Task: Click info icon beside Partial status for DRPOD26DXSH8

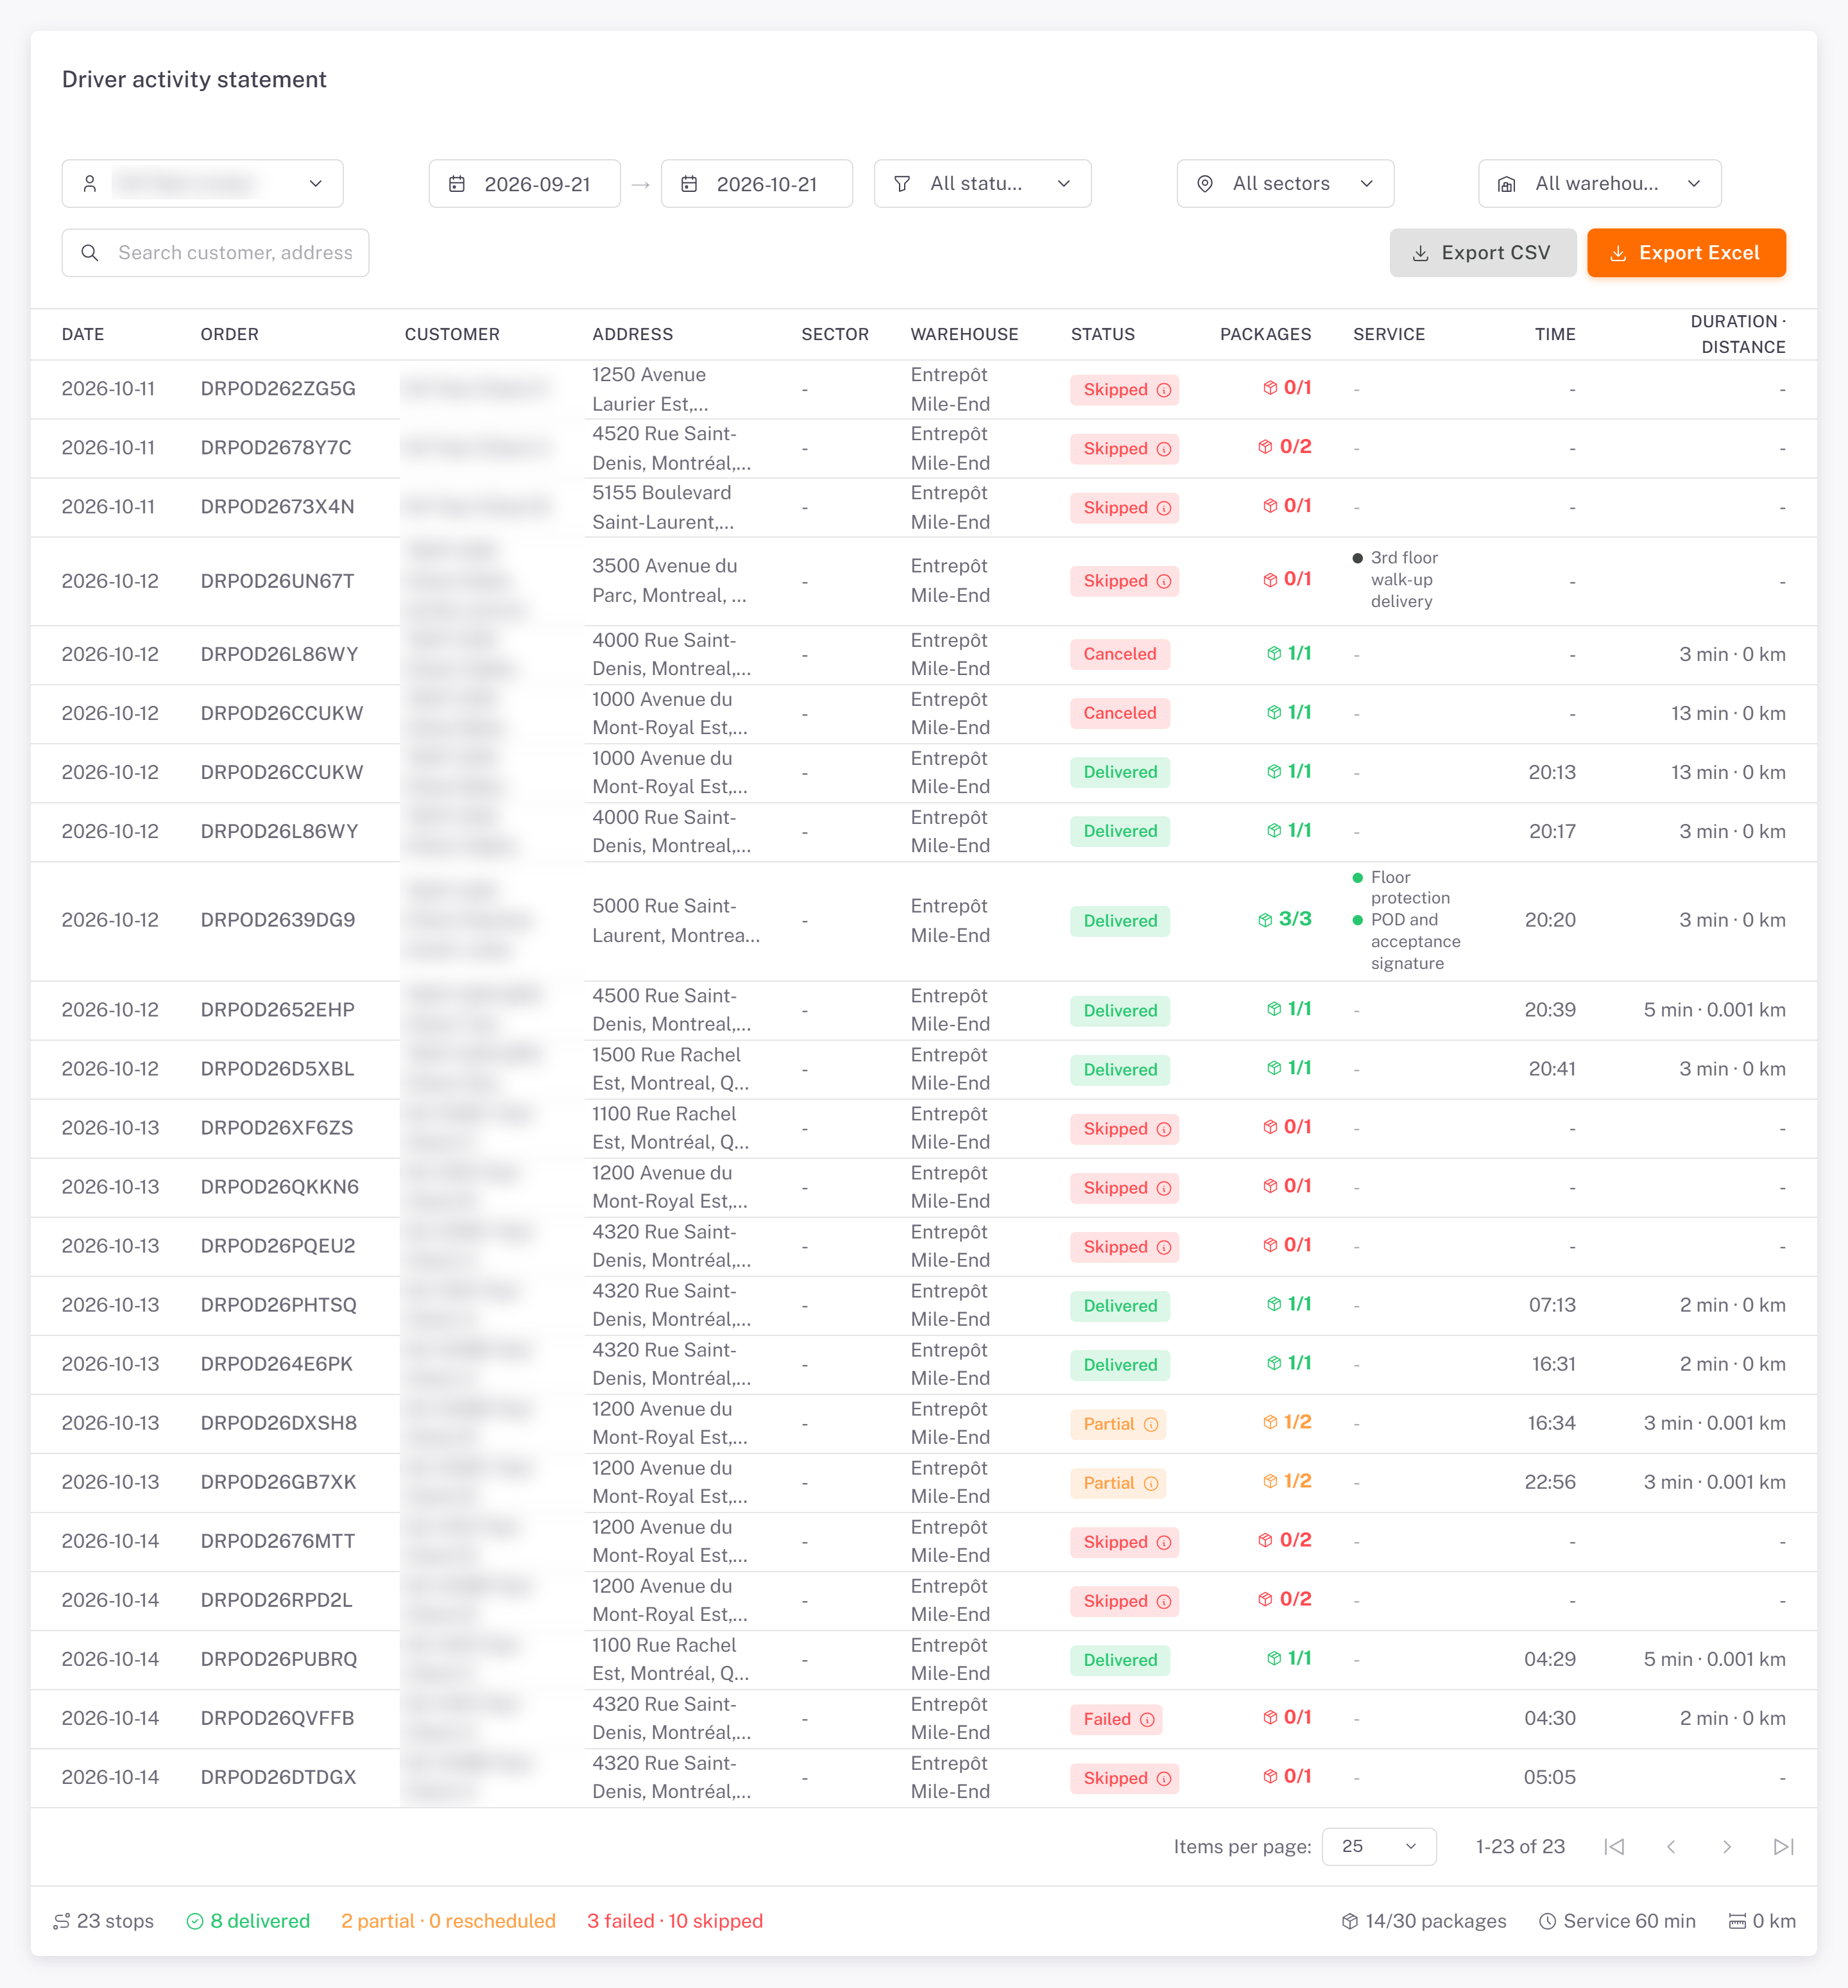Action: pyautogui.click(x=1151, y=1424)
